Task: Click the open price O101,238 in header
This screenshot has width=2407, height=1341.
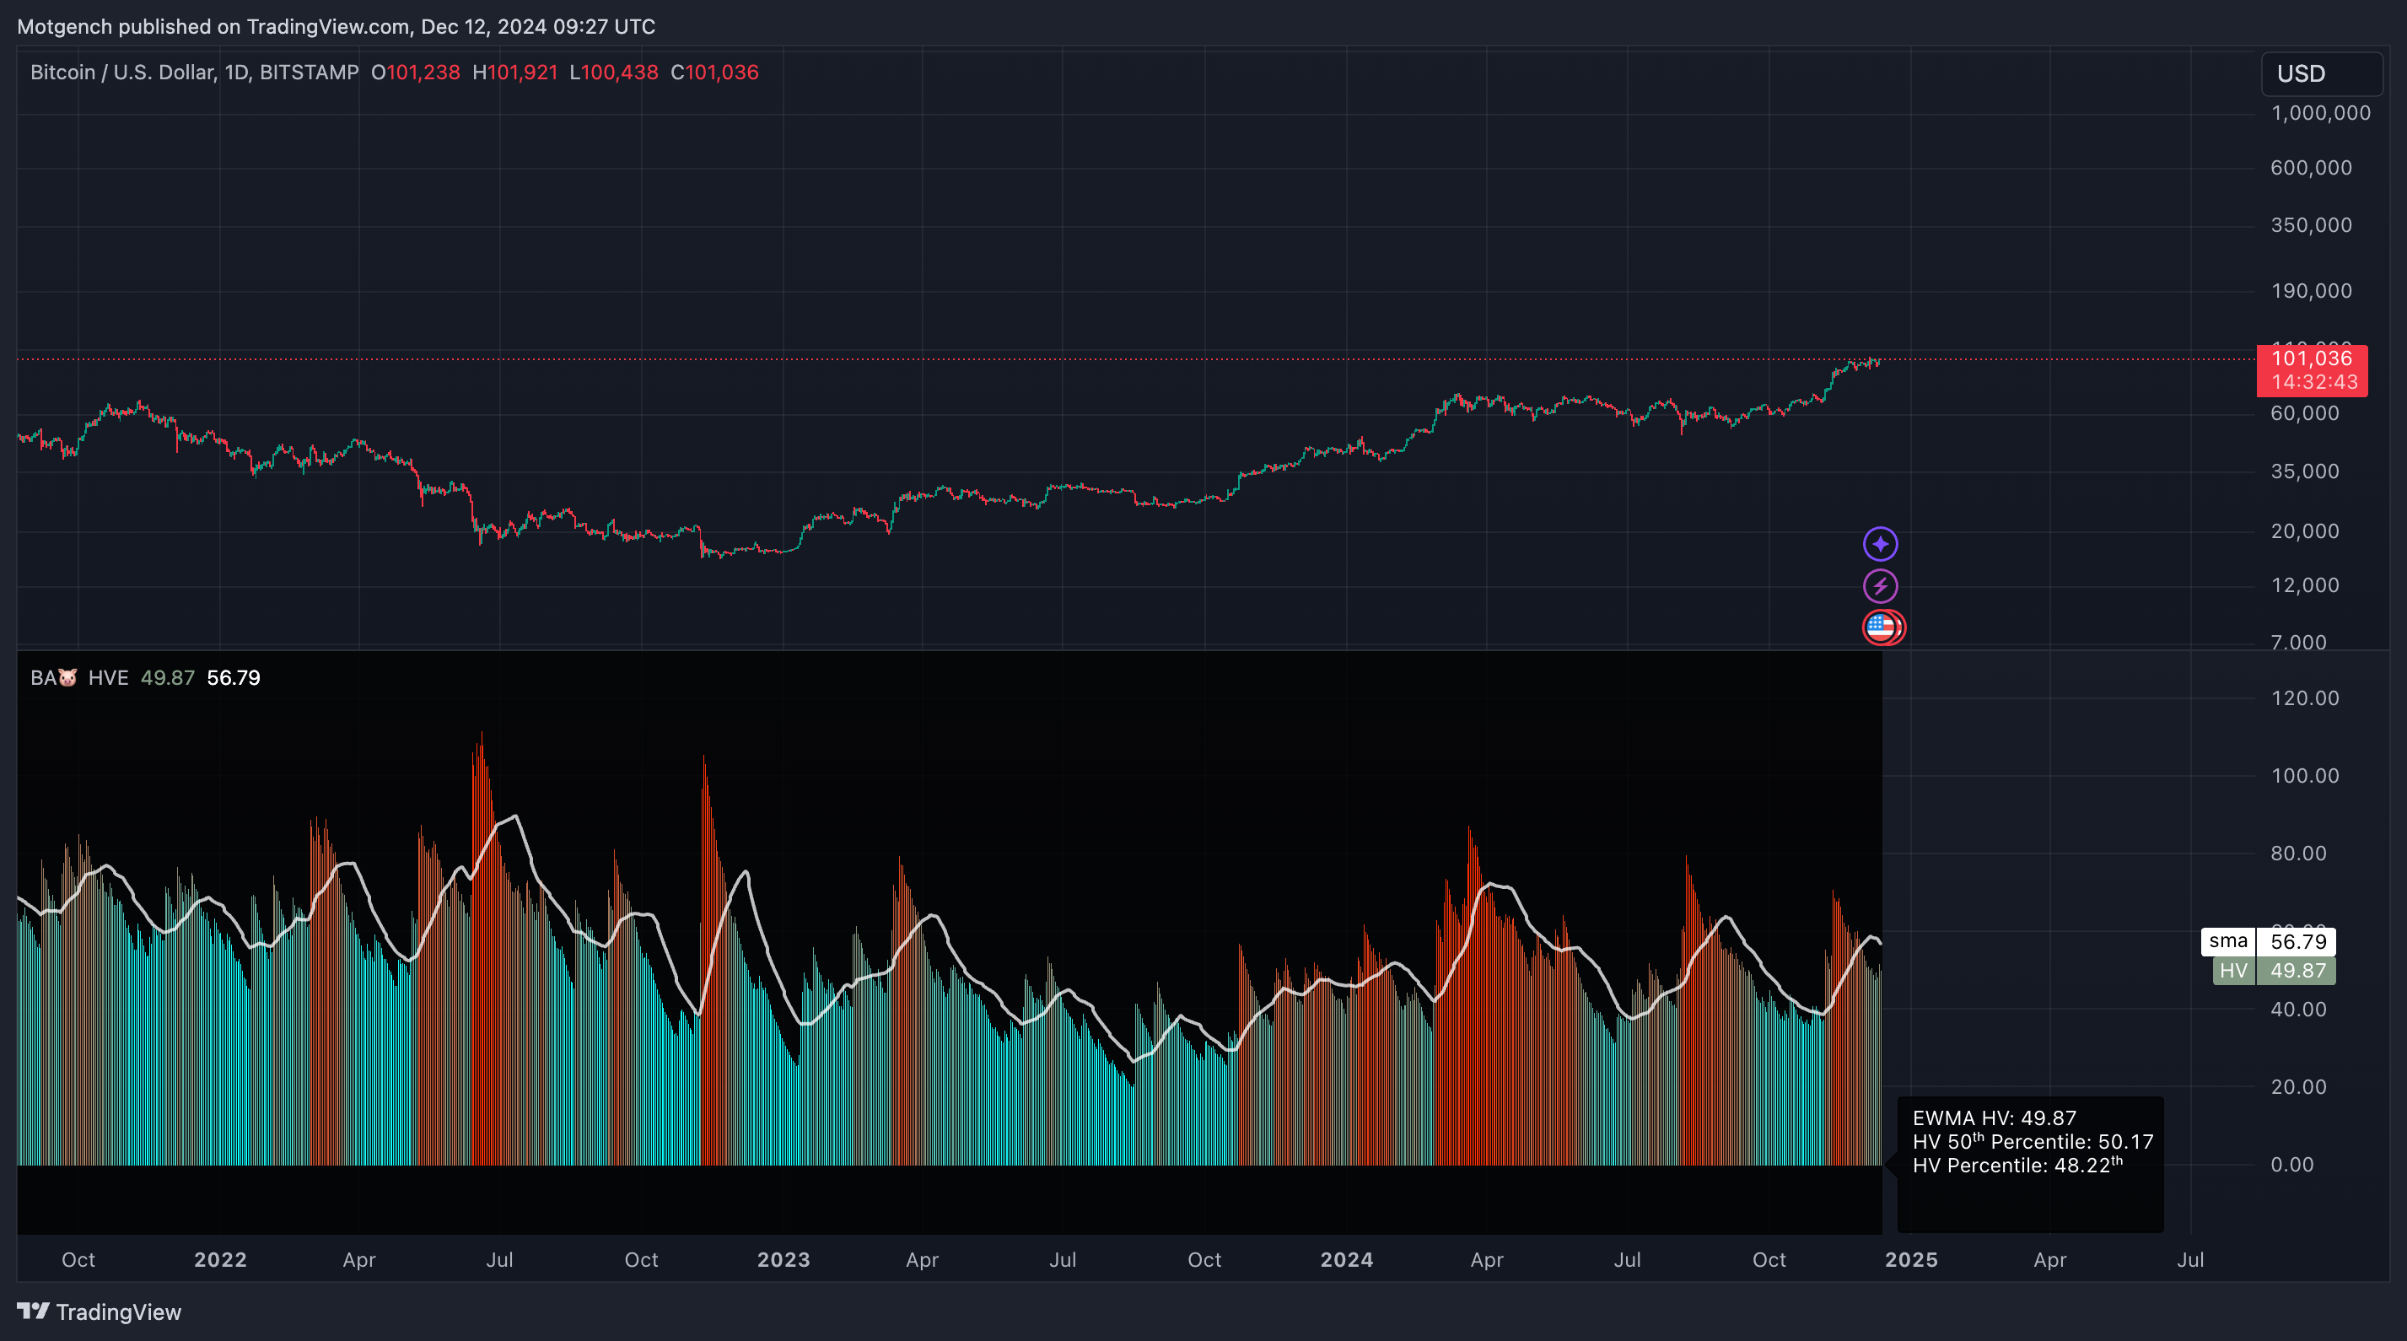Action: tap(416, 73)
